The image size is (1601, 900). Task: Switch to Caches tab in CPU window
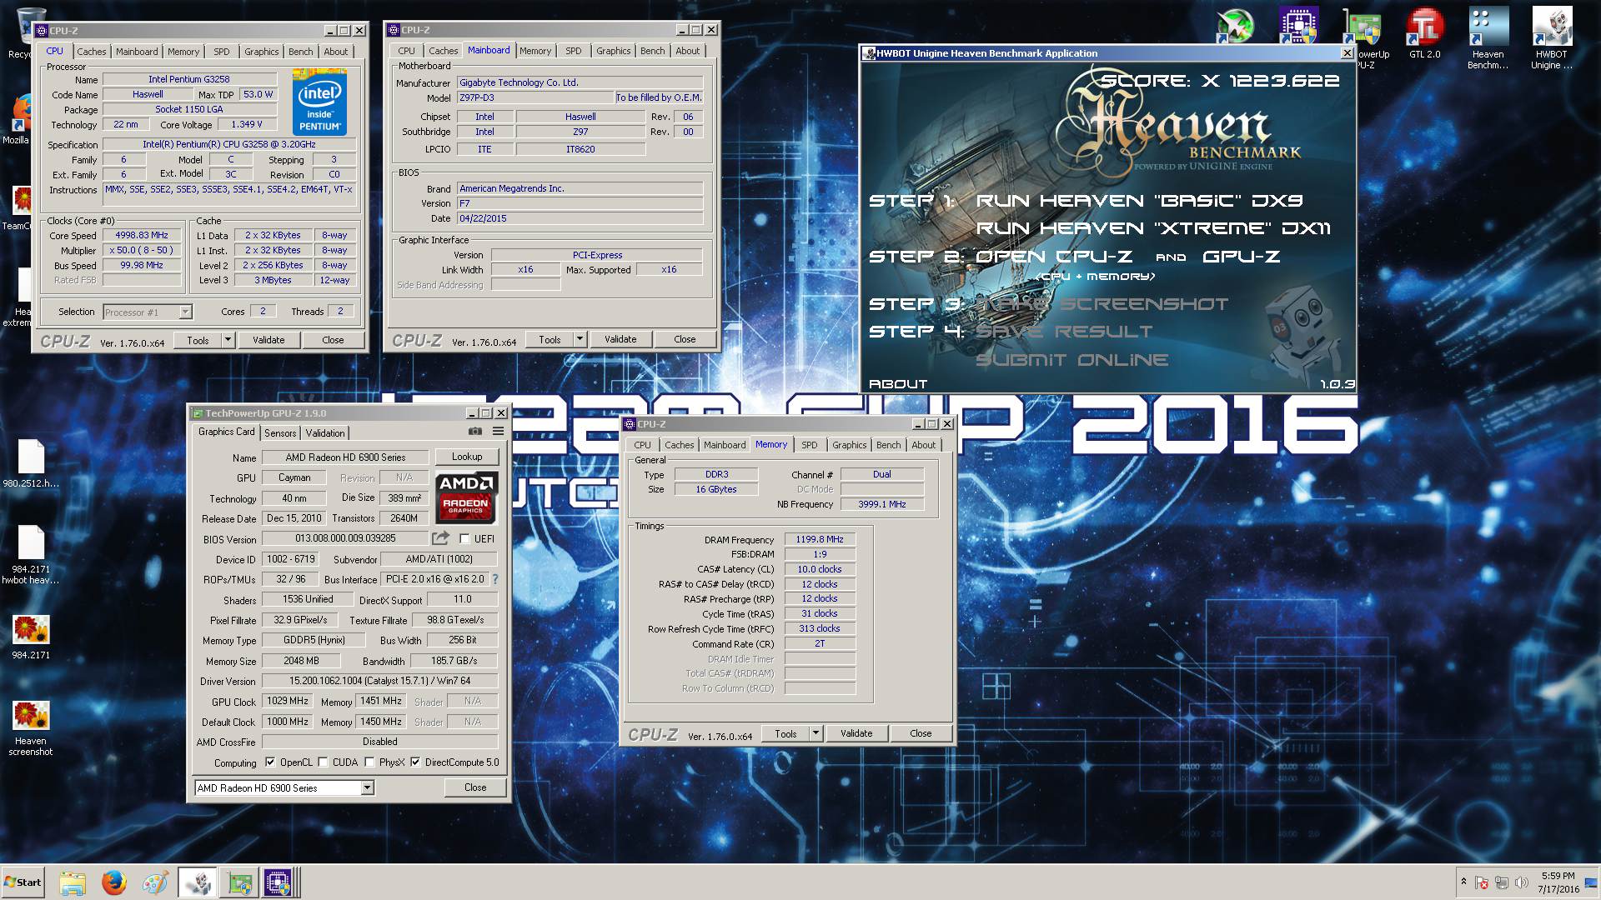pyautogui.click(x=92, y=52)
